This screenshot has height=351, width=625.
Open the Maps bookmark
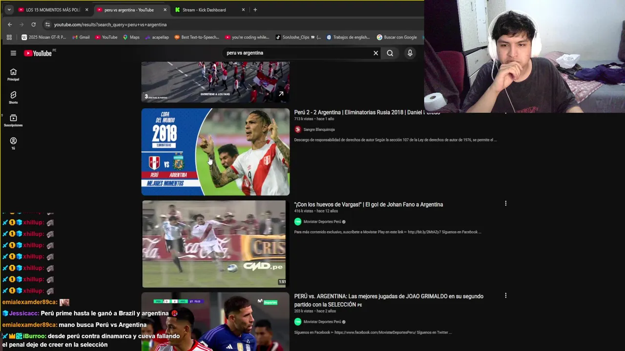131,37
